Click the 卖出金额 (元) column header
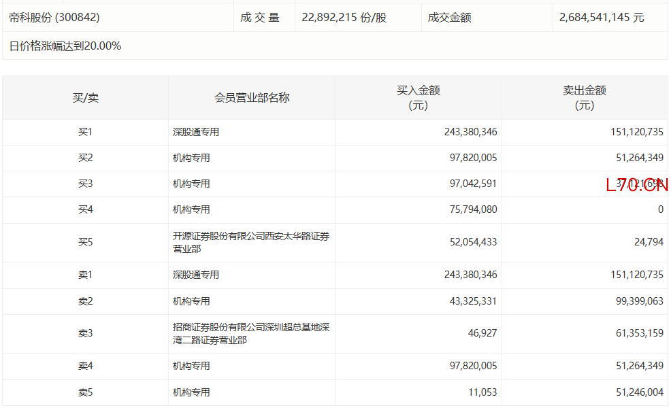 pos(584,98)
